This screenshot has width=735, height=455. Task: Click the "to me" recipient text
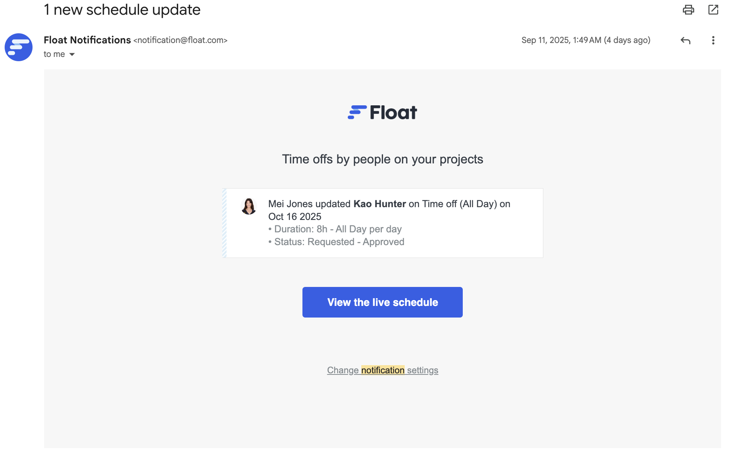[x=54, y=54]
